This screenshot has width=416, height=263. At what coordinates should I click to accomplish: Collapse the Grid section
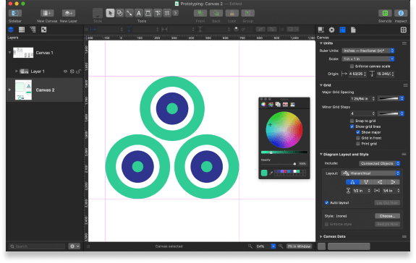(x=321, y=85)
